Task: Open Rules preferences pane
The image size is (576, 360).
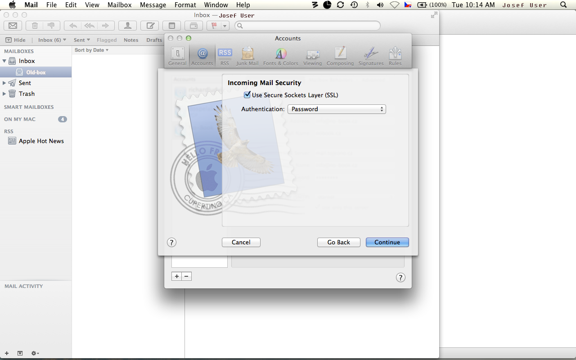Action: [x=395, y=56]
